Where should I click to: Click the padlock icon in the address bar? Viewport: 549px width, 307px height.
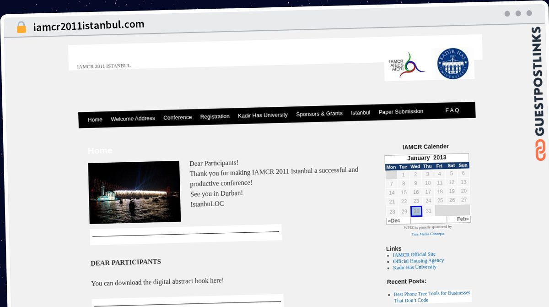[x=21, y=27]
